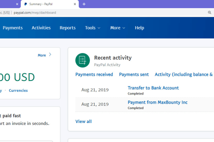Expand the Tools dropdown menu
214x142 pixels.
pyautogui.click(x=93, y=28)
